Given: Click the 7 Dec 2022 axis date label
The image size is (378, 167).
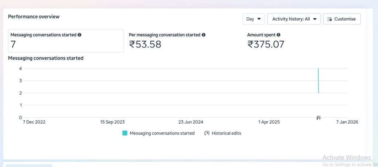Looking at the screenshot, I should [x=34, y=122].
